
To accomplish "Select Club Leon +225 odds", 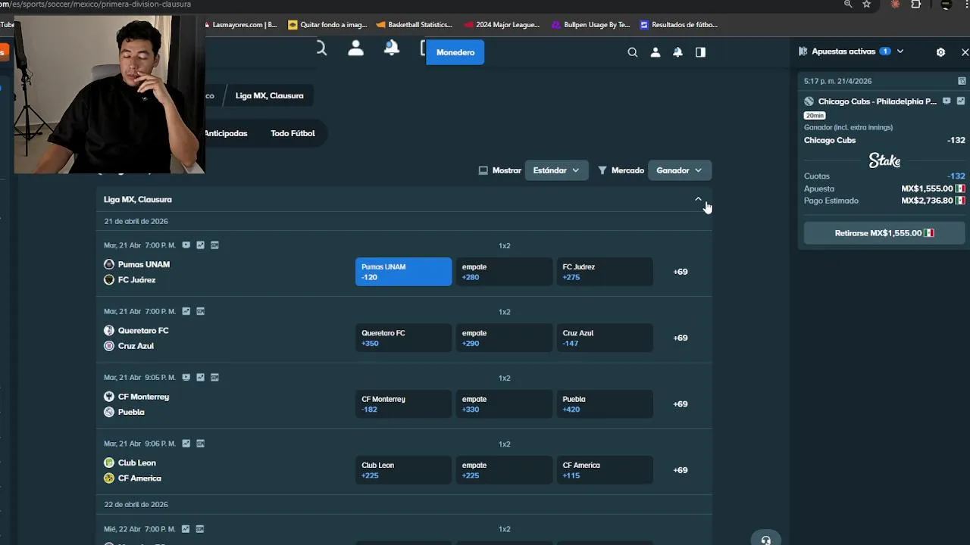I will (403, 470).
